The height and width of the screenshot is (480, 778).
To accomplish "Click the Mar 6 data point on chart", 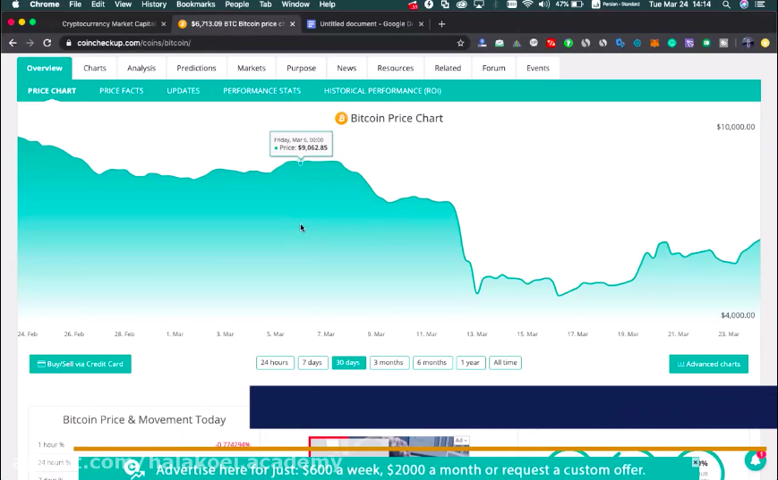I will [x=300, y=163].
